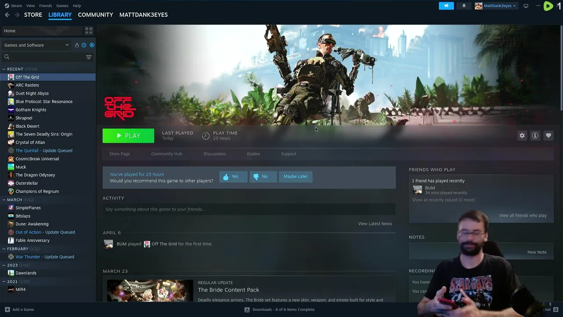This screenshot has width=563, height=317.
Task: Click the Add a Game plus icon
Action: click(7, 310)
